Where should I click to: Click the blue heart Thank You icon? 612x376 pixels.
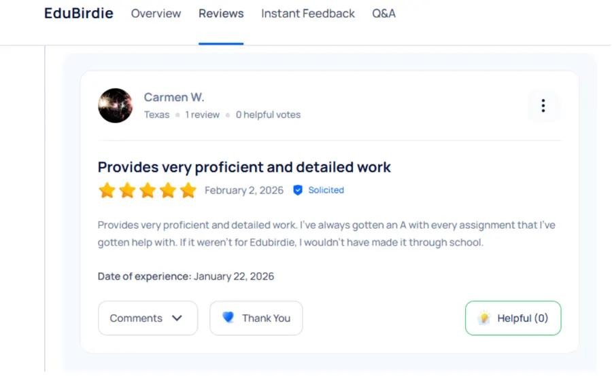click(x=228, y=318)
